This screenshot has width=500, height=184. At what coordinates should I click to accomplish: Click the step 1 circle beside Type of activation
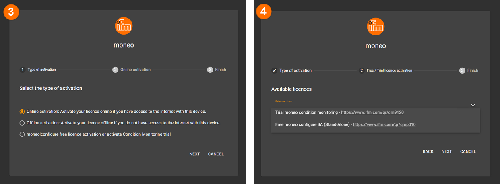pos(23,70)
